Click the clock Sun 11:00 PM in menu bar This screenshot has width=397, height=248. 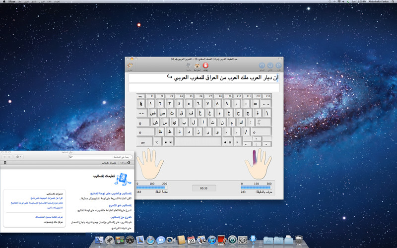tap(359, 1)
